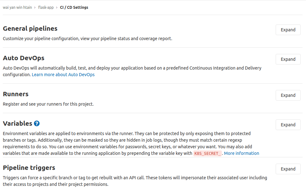Click the Variables section heading text

click(18, 123)
